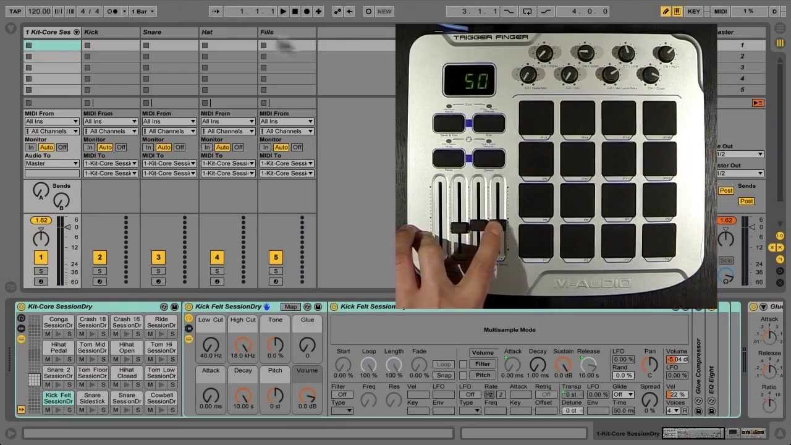Image resolution: width=791 pixels, height=445 pixels.
Task: Show Drum Rack chain list icon
Action: click(x=21, y=328)
